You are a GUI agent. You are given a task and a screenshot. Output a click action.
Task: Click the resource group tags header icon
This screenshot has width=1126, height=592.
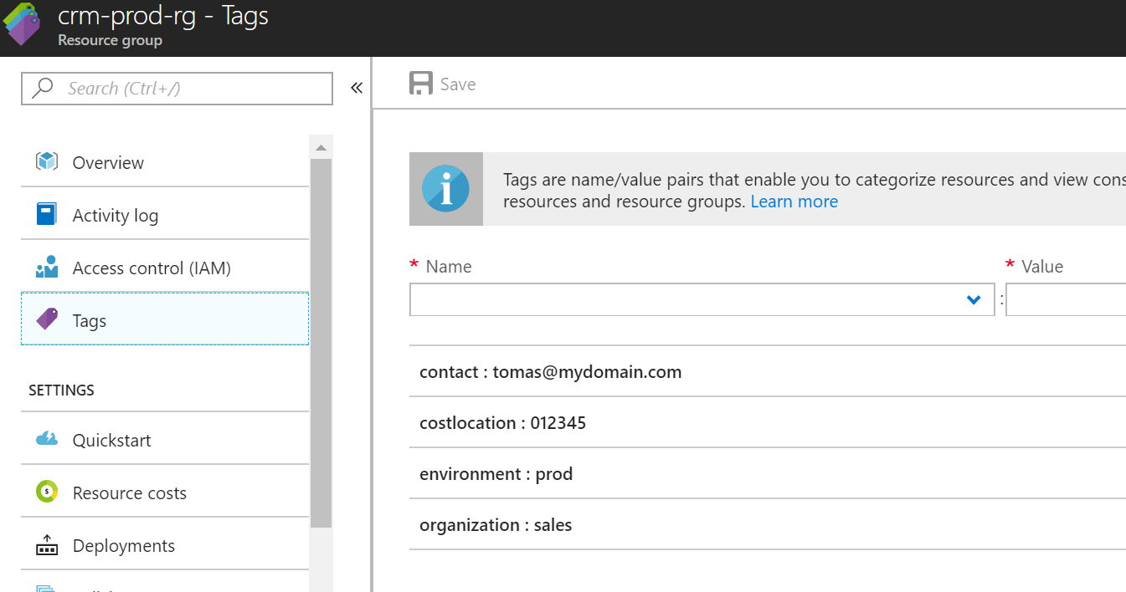click(23, 24)
